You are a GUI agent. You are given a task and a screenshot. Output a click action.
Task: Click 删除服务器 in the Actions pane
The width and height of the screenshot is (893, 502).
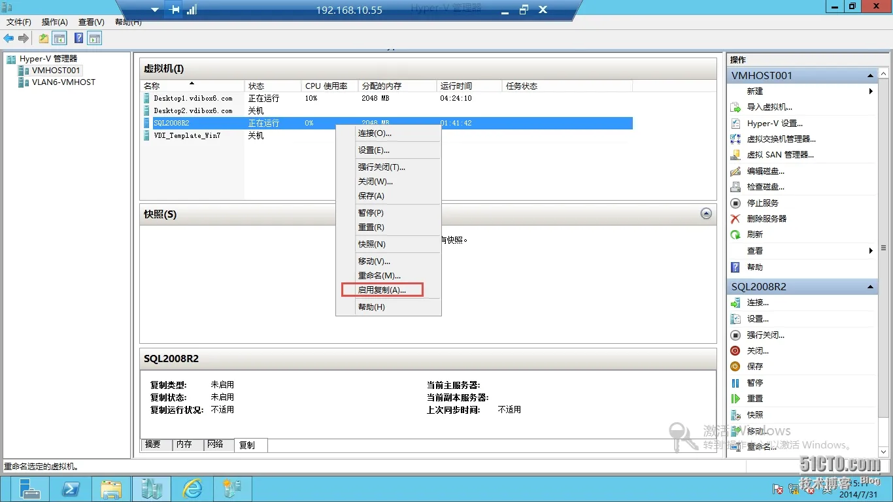[x=767, y=219]
